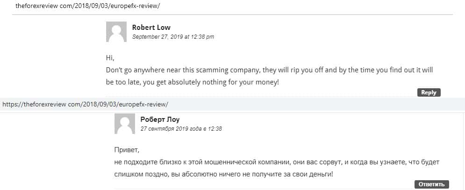Open the Robert Low author name

(151, 28)
